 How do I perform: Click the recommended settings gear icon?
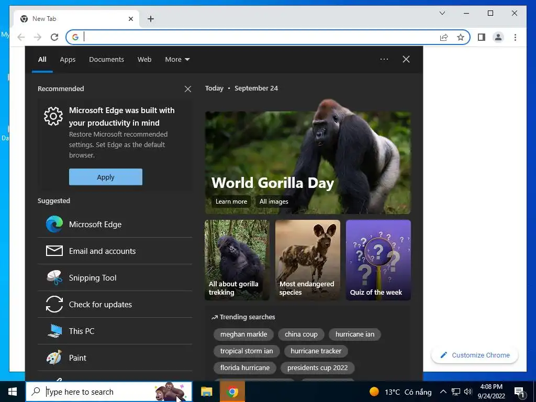pos(53,116)
